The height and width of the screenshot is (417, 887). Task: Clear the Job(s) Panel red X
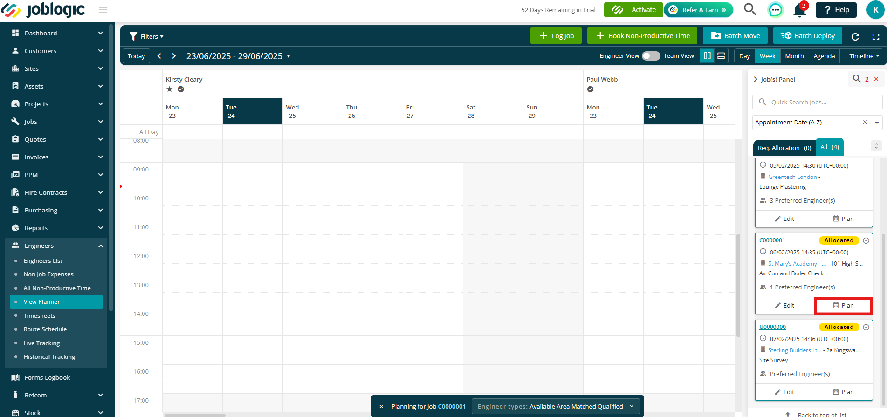(x=876, y=79)
